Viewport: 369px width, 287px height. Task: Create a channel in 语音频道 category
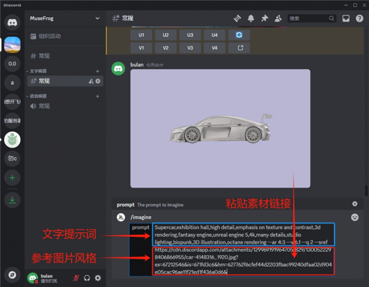pos(98,96)
